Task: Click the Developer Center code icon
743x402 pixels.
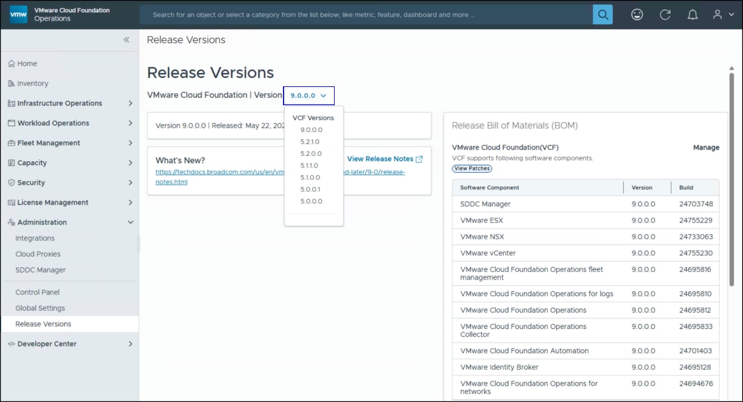Action: (x=12, y=344)
